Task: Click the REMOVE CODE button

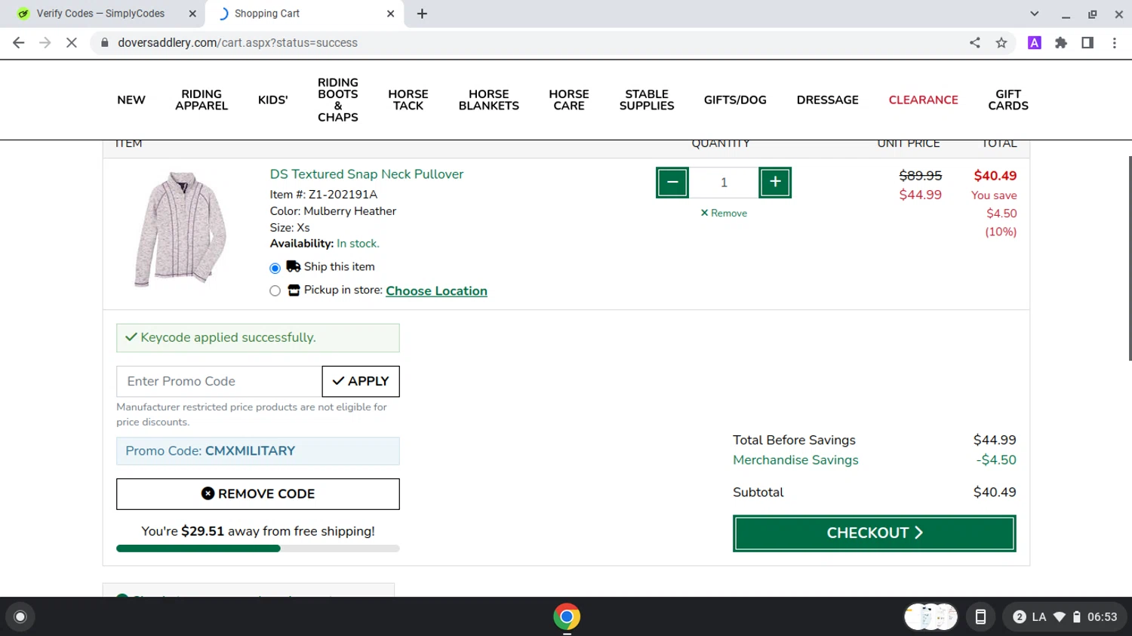Action: (258, 494)
